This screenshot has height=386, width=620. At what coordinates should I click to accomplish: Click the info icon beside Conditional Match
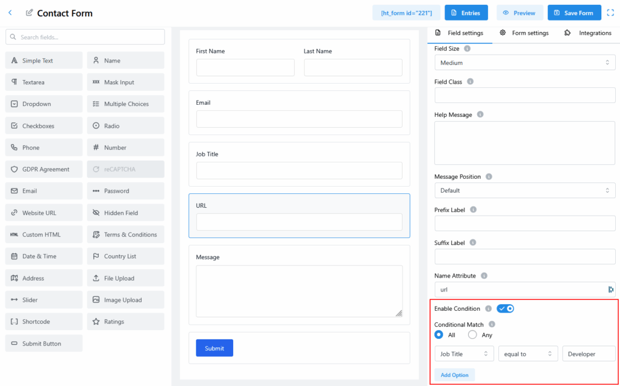pyautogui.click(x=492, y=324)
